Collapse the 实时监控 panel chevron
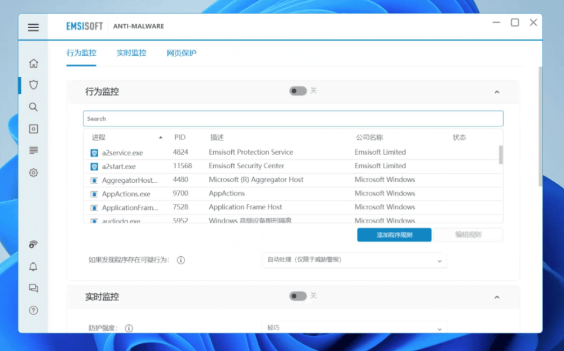 click(497, 297)
